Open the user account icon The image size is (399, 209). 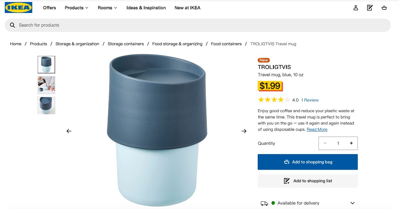356,8
